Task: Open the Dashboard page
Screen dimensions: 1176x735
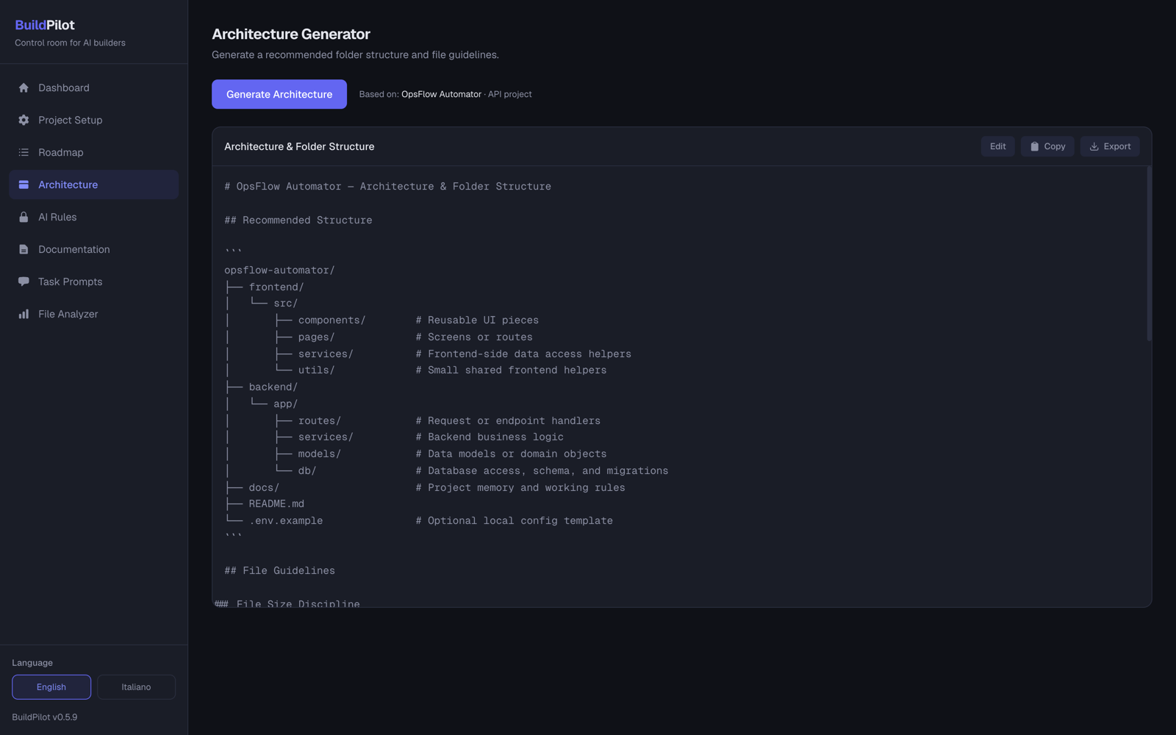Action: [x=93, y=87]
